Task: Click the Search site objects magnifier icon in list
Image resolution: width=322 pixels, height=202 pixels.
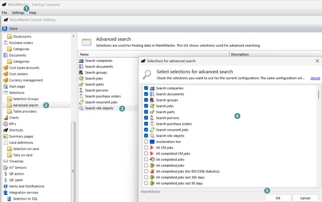Action: coord(81,108)
